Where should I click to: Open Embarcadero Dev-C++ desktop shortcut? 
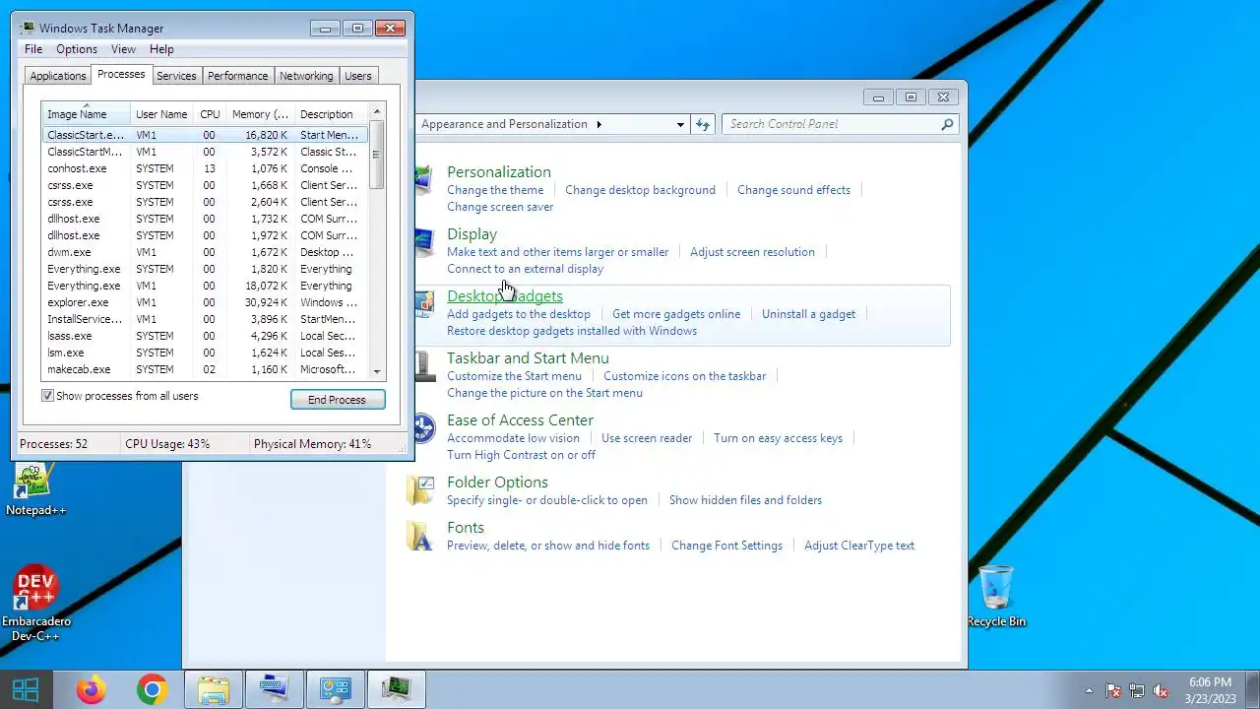coord(35,605)
